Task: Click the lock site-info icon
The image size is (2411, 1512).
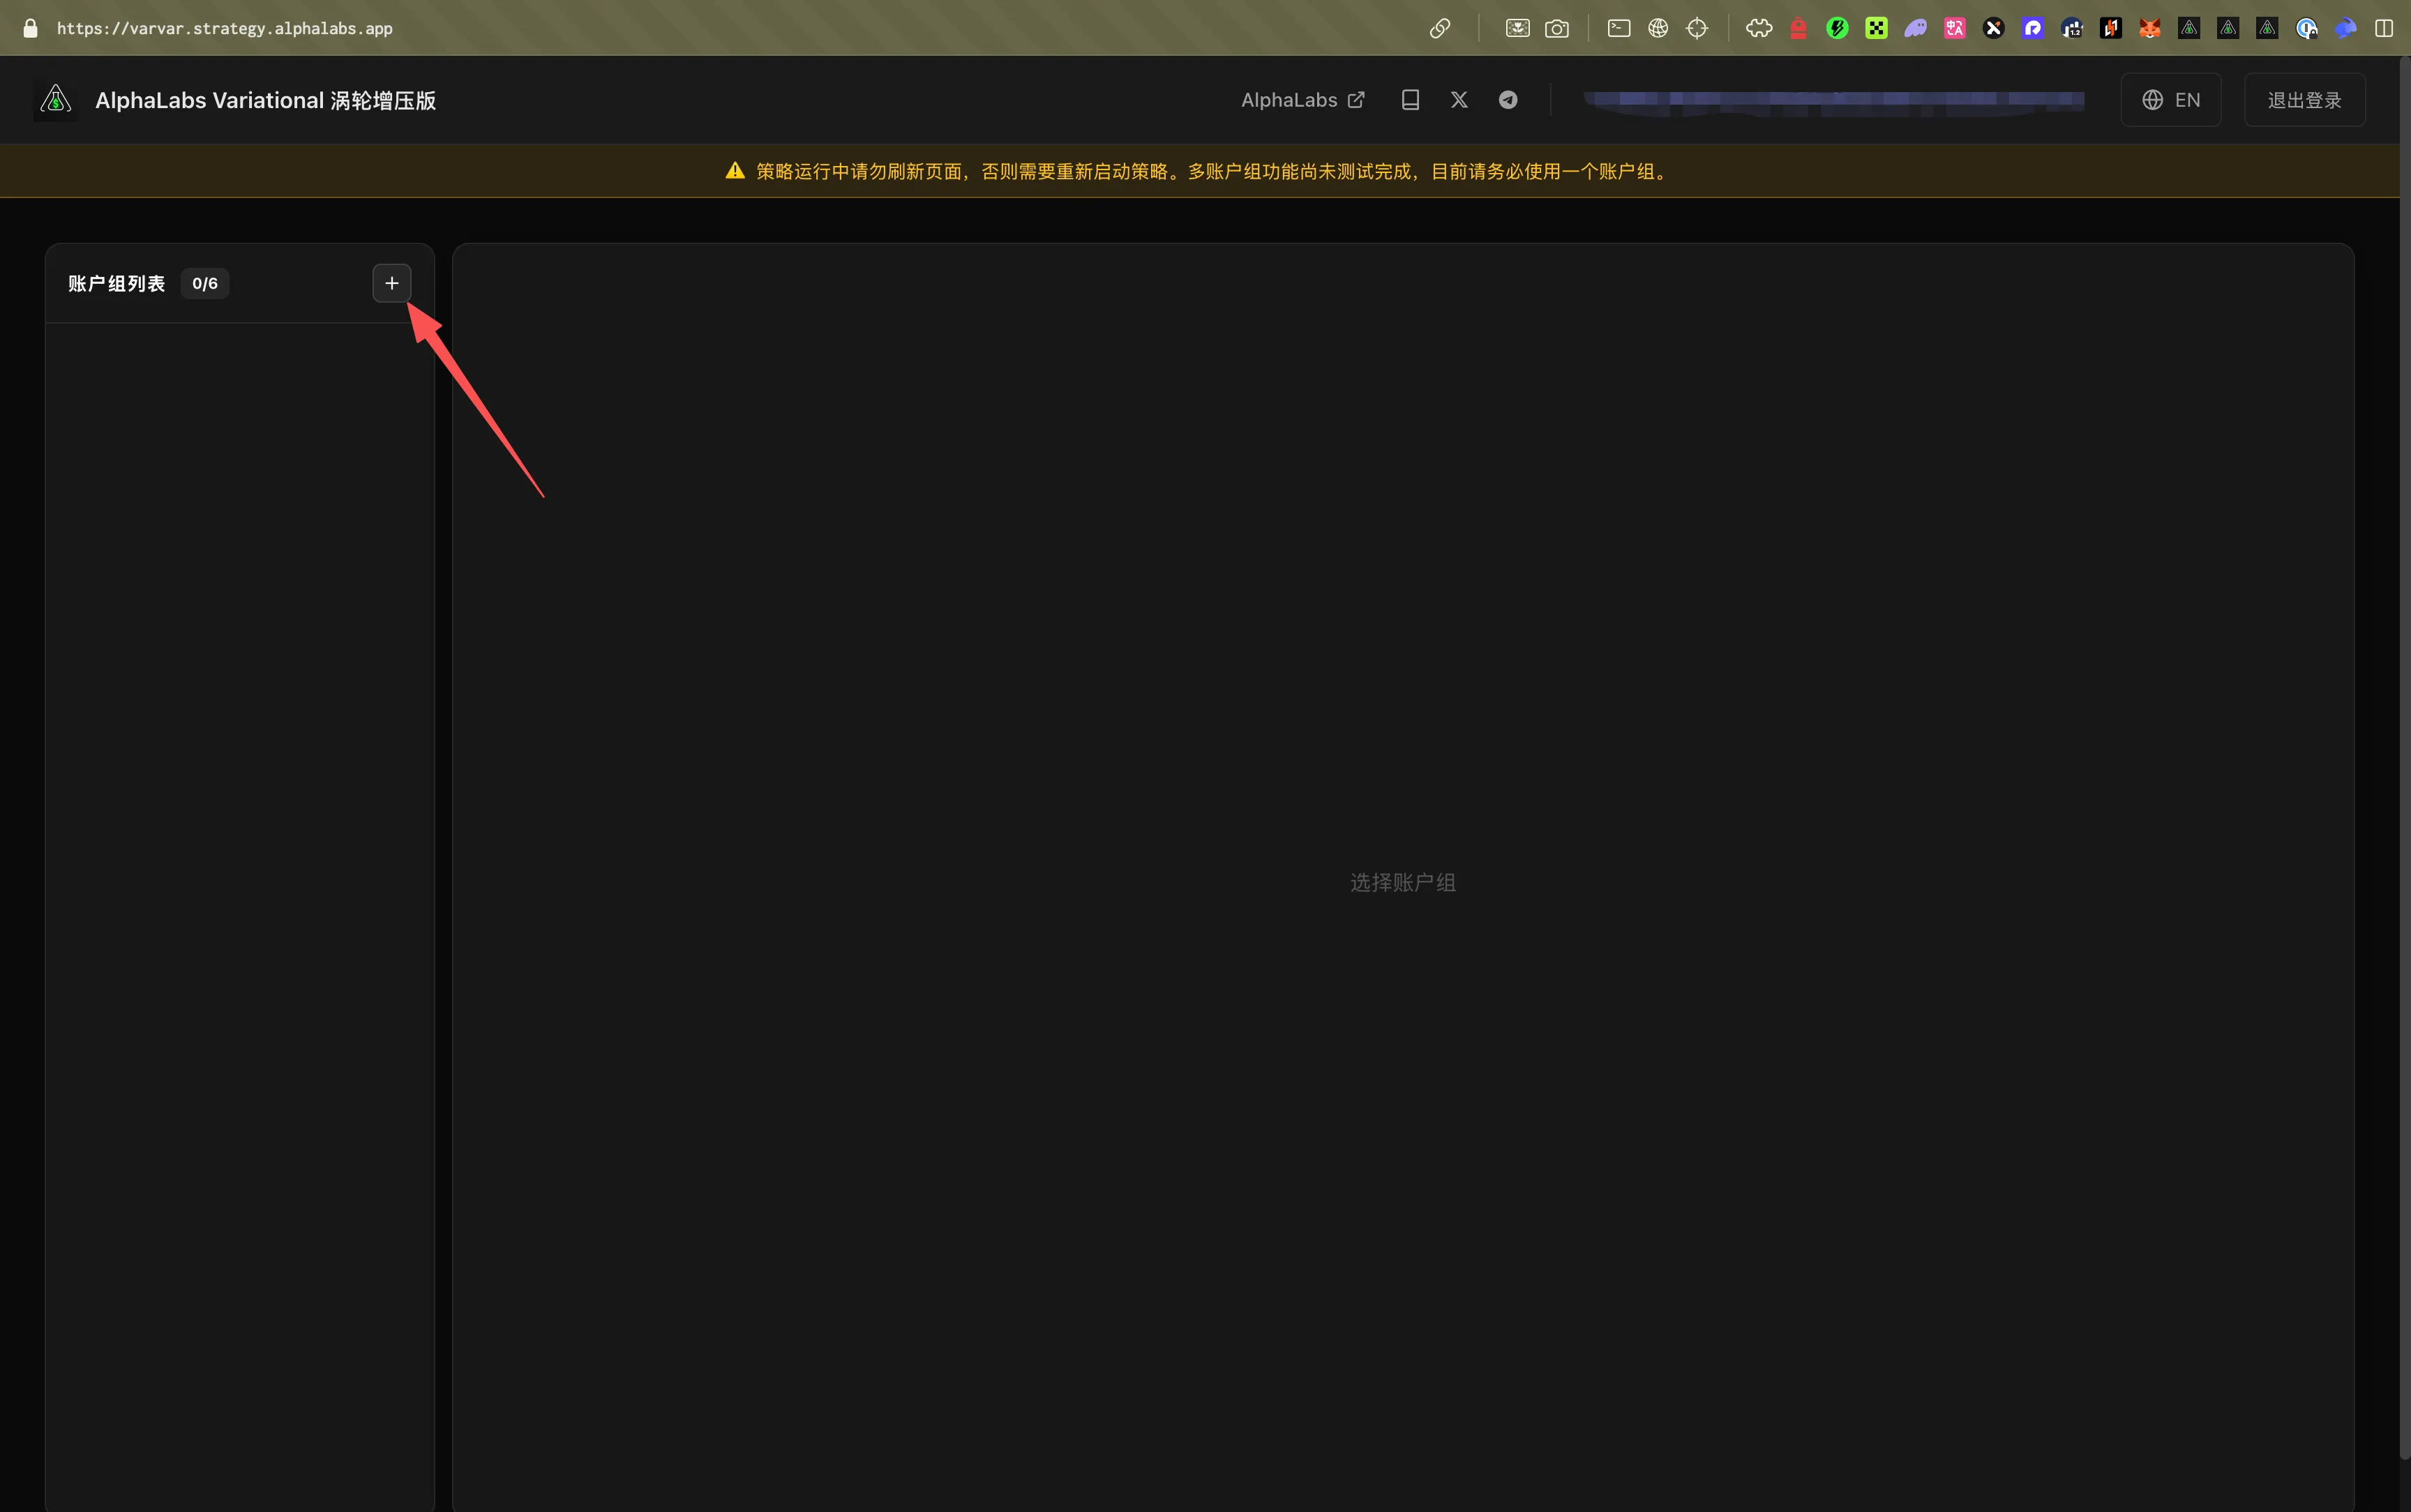Action: 30,28
